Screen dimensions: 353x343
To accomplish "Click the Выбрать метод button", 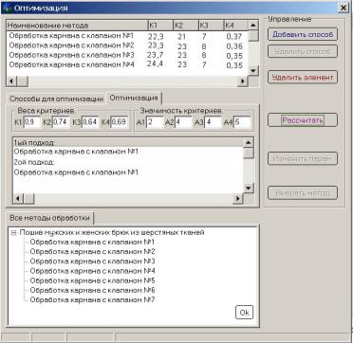I will [303, 192].
